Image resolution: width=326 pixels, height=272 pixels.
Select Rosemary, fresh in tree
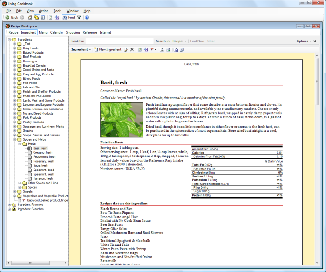pos(43,161)
